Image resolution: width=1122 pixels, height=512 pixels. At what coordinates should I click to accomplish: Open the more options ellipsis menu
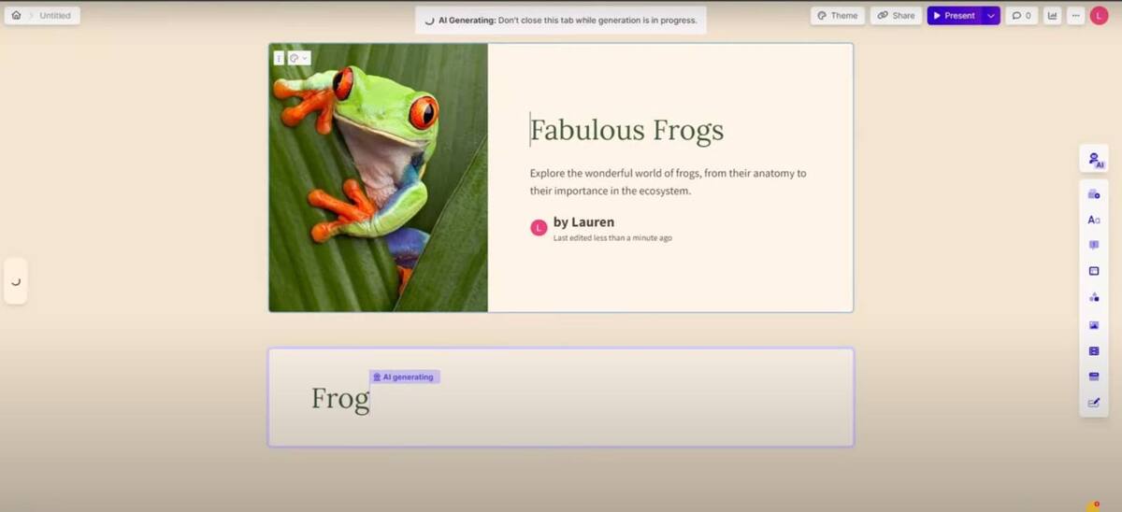coord(1075,16)
